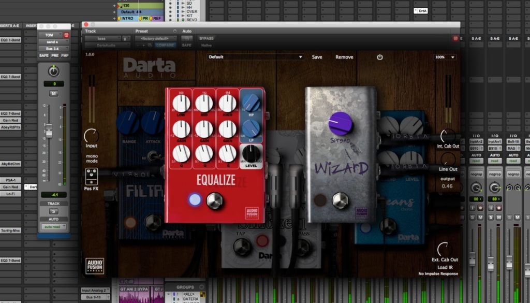530x303 pixels.
Task: Select the BATERA group in Groups list
Action: tap(191, 299)
